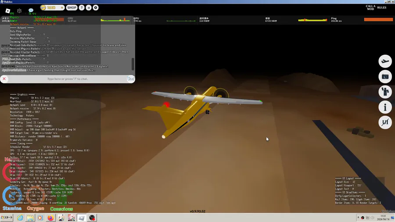Click the CPU performance graph

pyautogui.click(x=115, y=19)
